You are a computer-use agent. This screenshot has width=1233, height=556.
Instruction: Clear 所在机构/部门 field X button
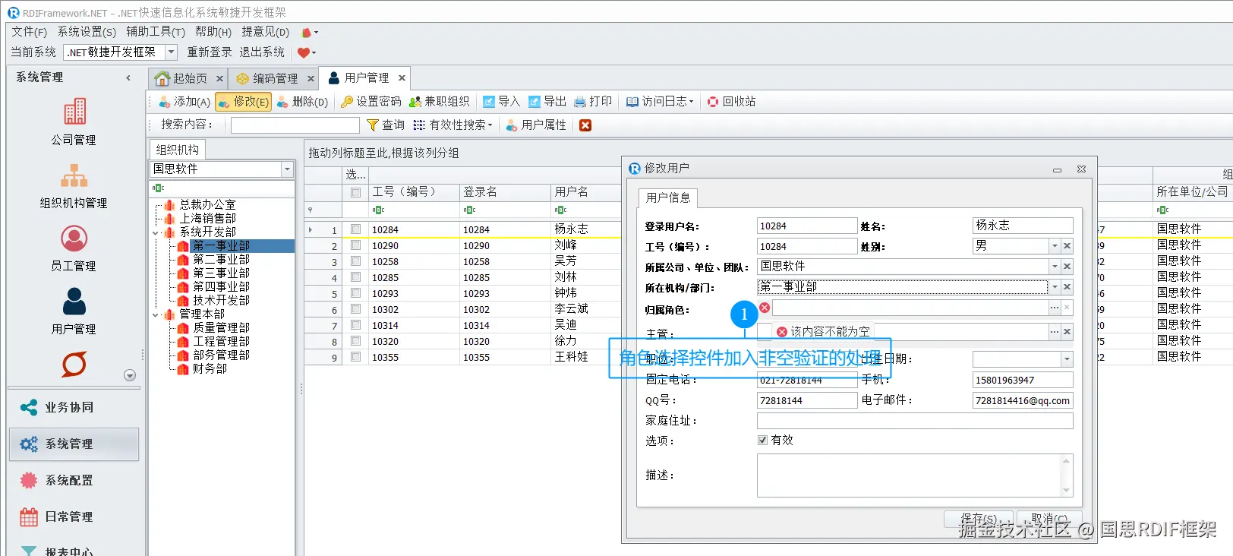point(1067,287)
